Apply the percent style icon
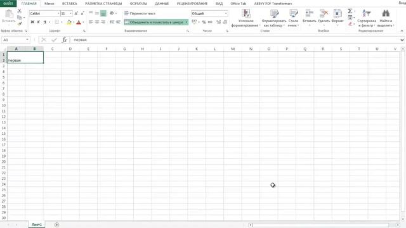The image size is (406, 228). [x=204, y=22]
